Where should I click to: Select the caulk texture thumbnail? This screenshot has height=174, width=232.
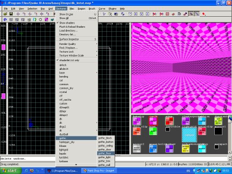click(x=153, y=121)
